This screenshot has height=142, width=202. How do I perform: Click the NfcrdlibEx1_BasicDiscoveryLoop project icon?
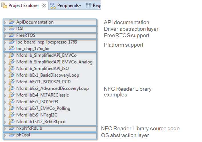pos(11,75)
